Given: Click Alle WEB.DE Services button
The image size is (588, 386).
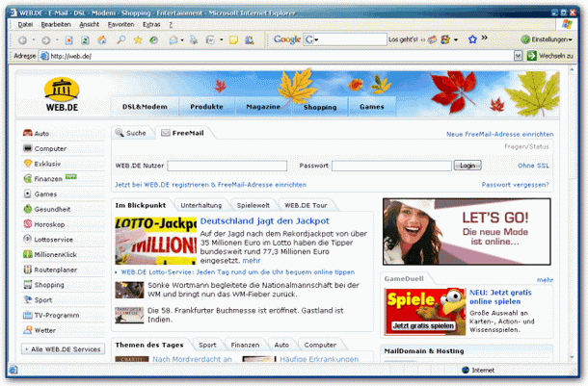Looking at the screenshot, I should (x=63, y=349).
